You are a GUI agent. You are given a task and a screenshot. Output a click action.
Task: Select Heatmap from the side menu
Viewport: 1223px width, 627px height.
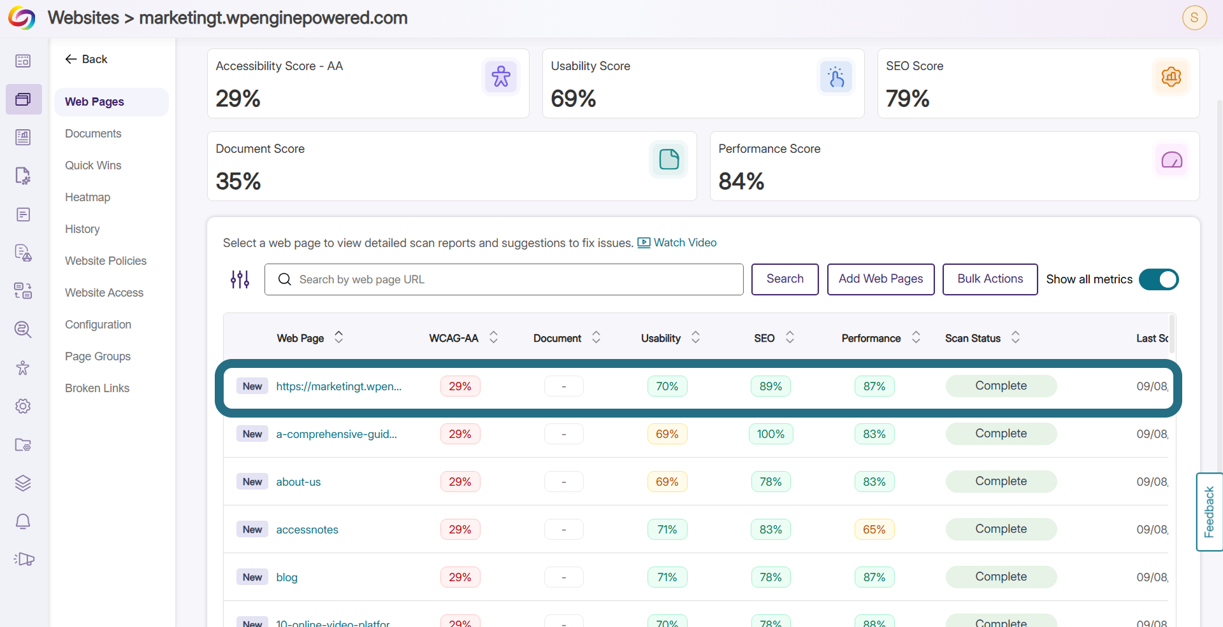click(x=87, y=197)
